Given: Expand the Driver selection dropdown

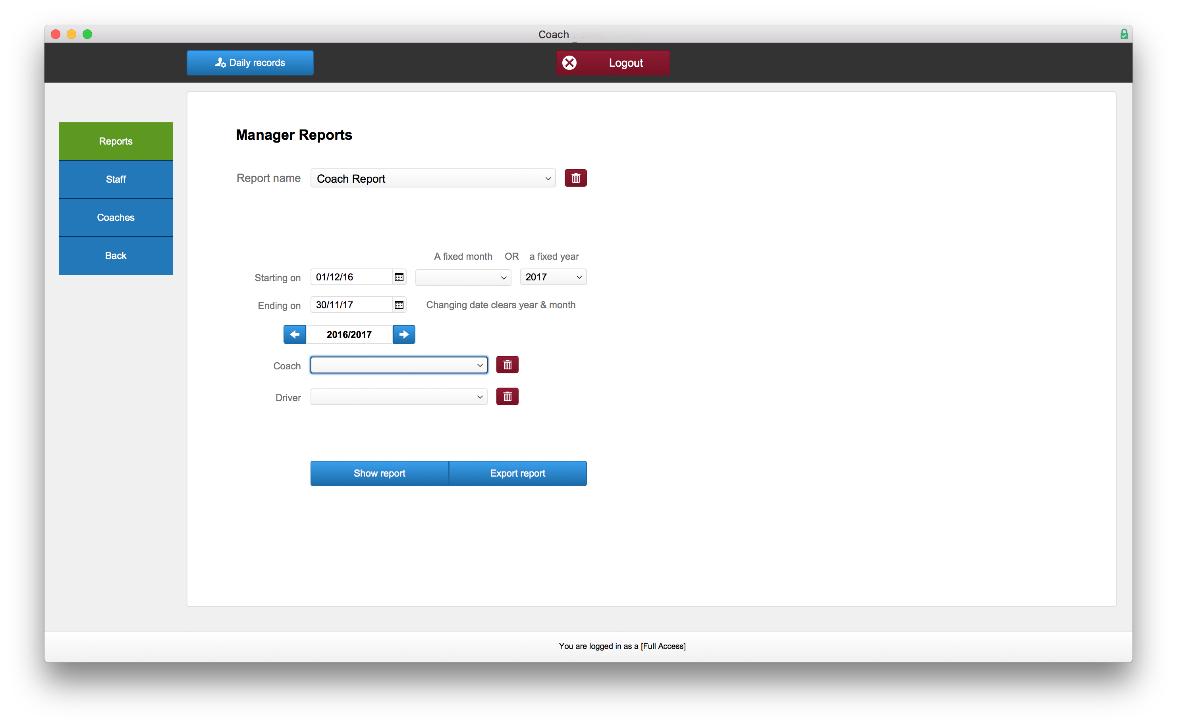Looking at the screenshot, I should pyautogui.click(x=398, y=397).
